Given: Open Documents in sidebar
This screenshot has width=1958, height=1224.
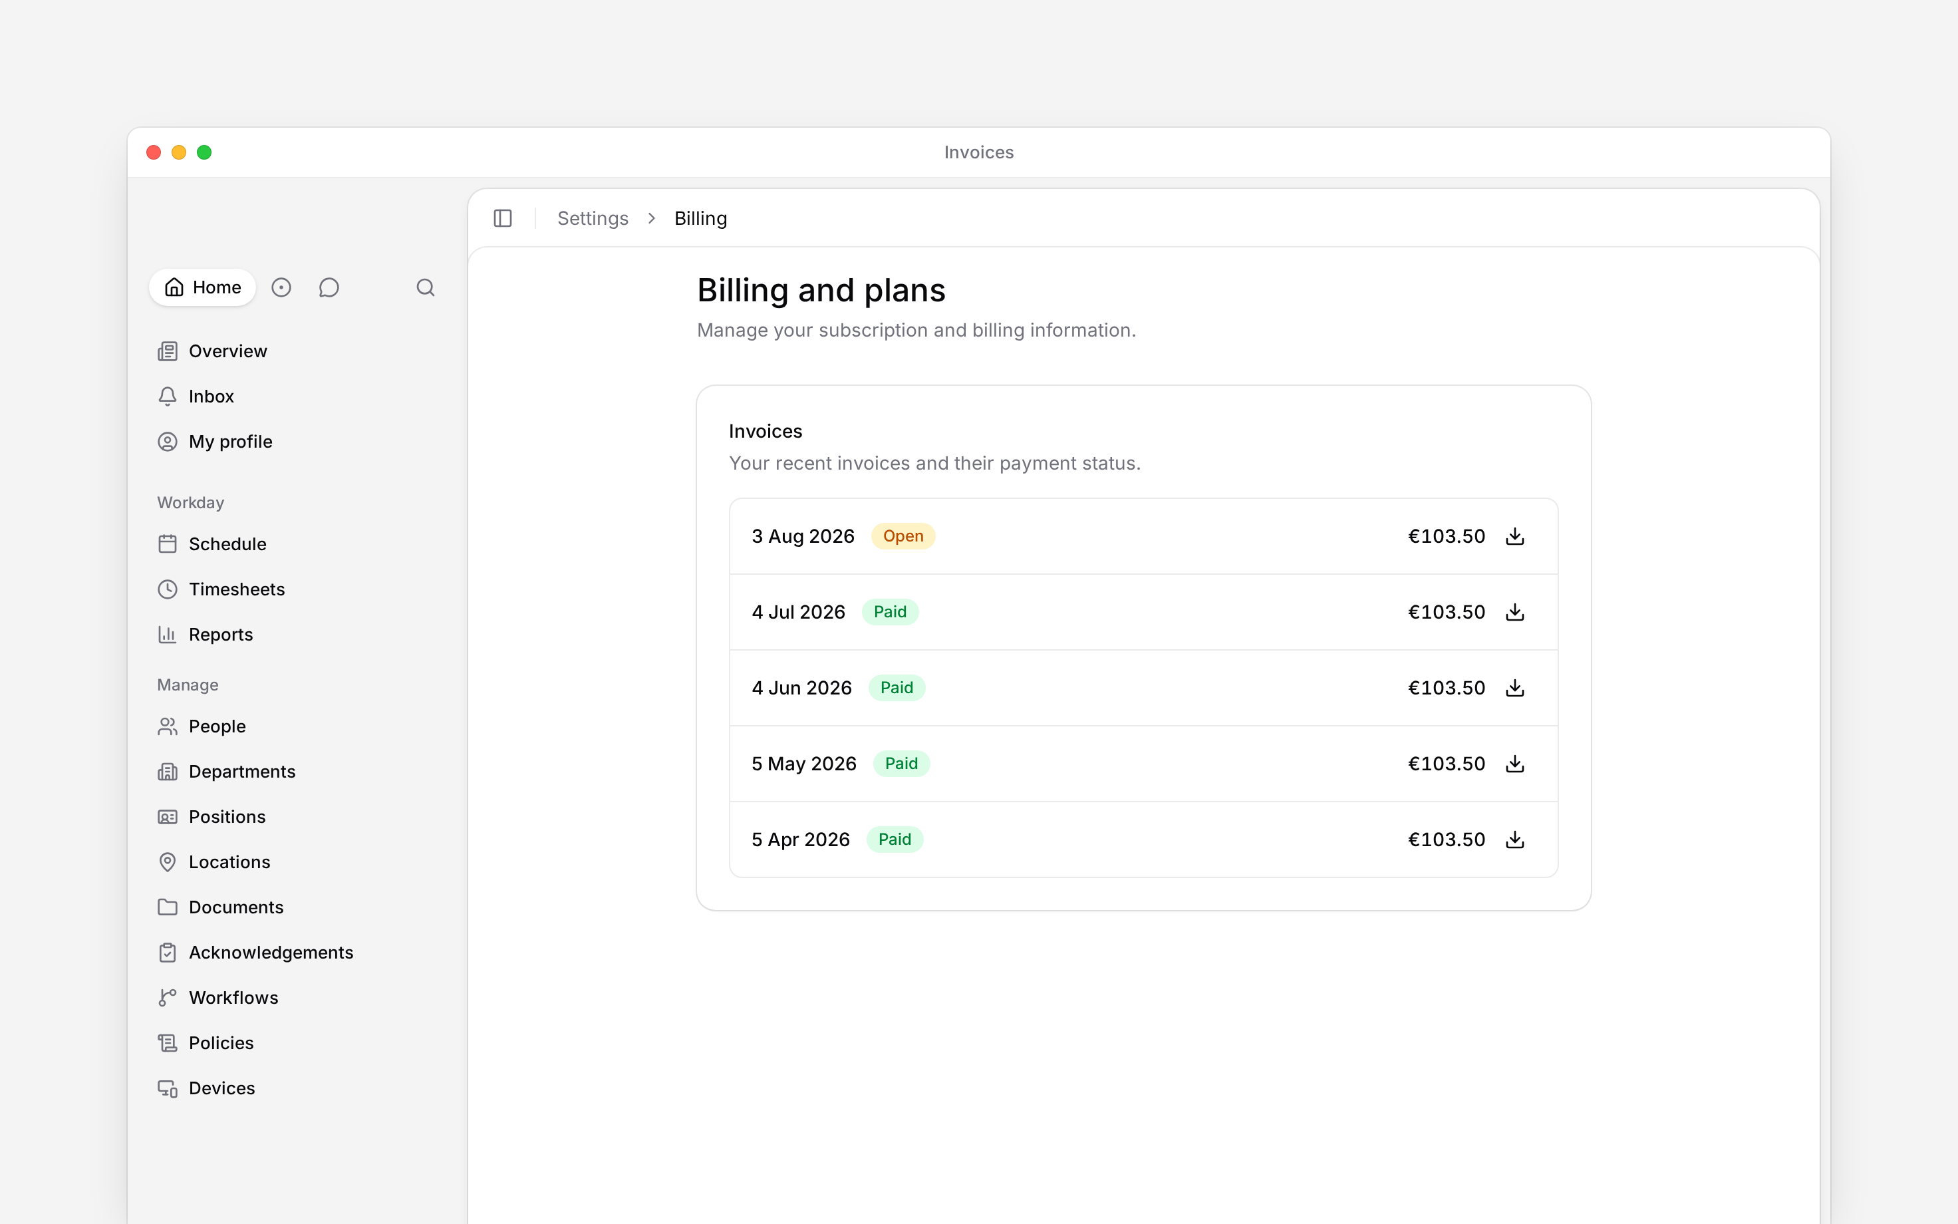Looking at the screenshot, I should [x=298, y=907].
